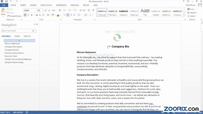The image size is (203, 114).
Task: Open Word Help question mark
Action: coord(184,1)
